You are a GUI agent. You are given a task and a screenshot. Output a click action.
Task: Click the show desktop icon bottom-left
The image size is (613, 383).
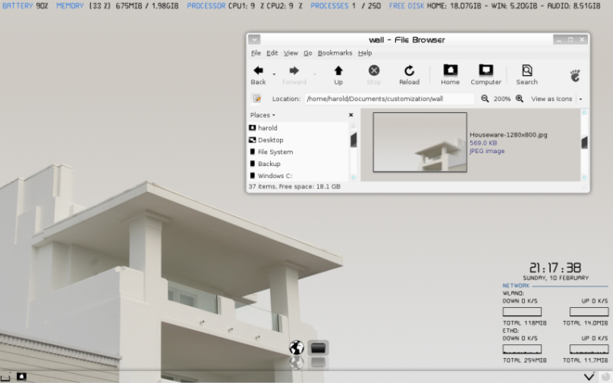coord(5,377)
